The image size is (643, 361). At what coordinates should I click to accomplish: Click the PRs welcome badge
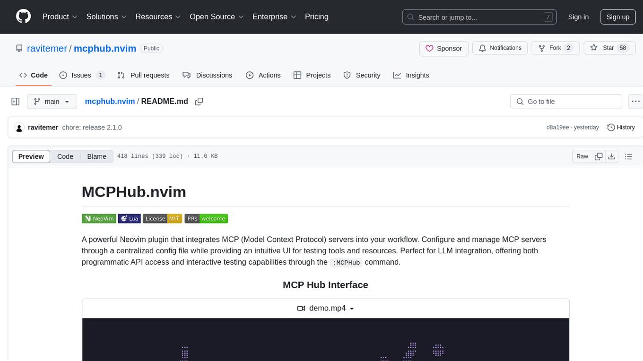click(206, 218)
